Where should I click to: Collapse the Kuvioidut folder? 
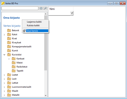[x=4, y=55]
